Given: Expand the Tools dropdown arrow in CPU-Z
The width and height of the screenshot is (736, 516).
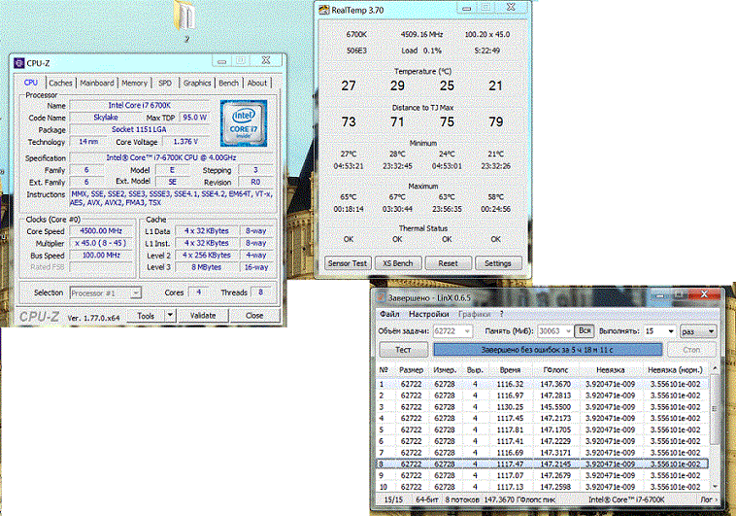Looking at the screenshot, I should (171, 315).
